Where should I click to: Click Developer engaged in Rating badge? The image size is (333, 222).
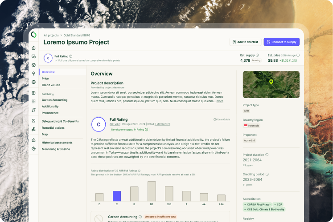[130, 130]
